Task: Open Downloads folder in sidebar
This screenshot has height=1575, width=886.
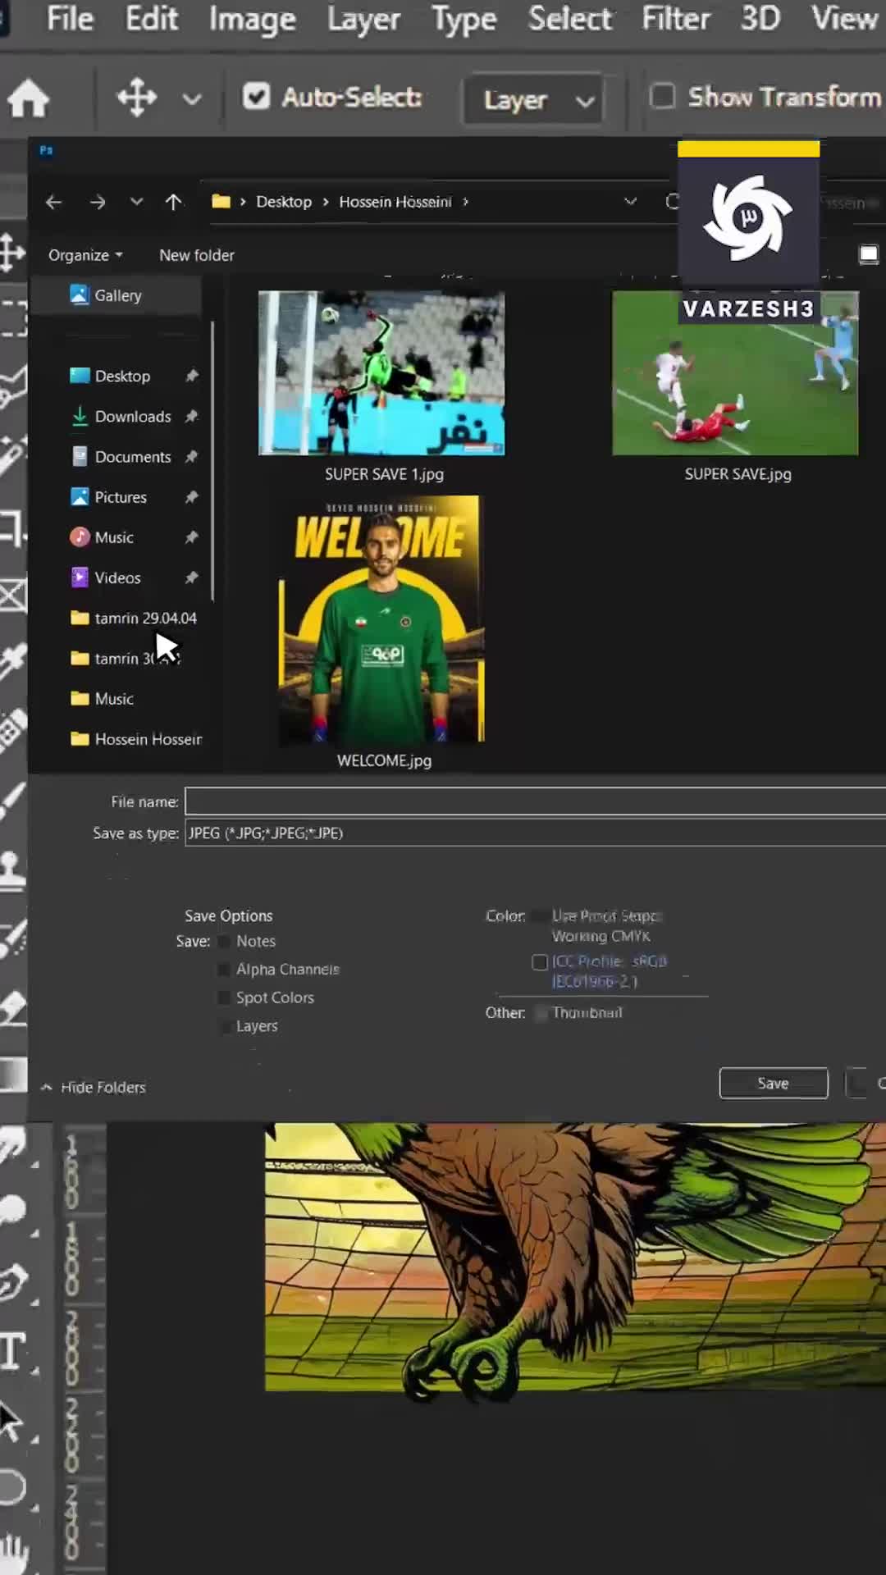Action: point(132,417)
